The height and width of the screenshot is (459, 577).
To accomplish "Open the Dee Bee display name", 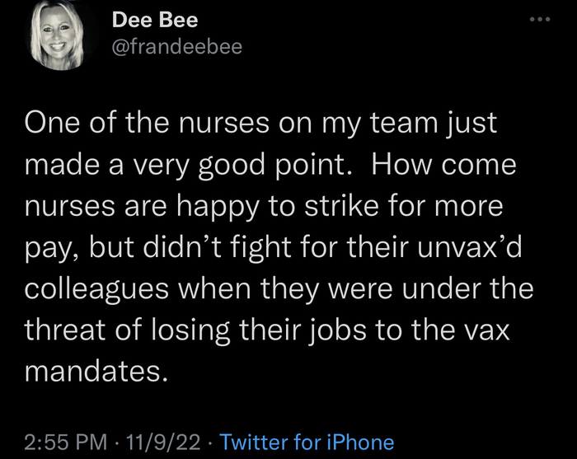I will [x=154, y=19].
